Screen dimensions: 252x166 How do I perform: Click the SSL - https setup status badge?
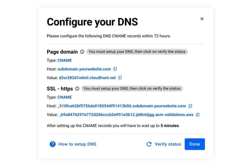[x=132, y=89]
